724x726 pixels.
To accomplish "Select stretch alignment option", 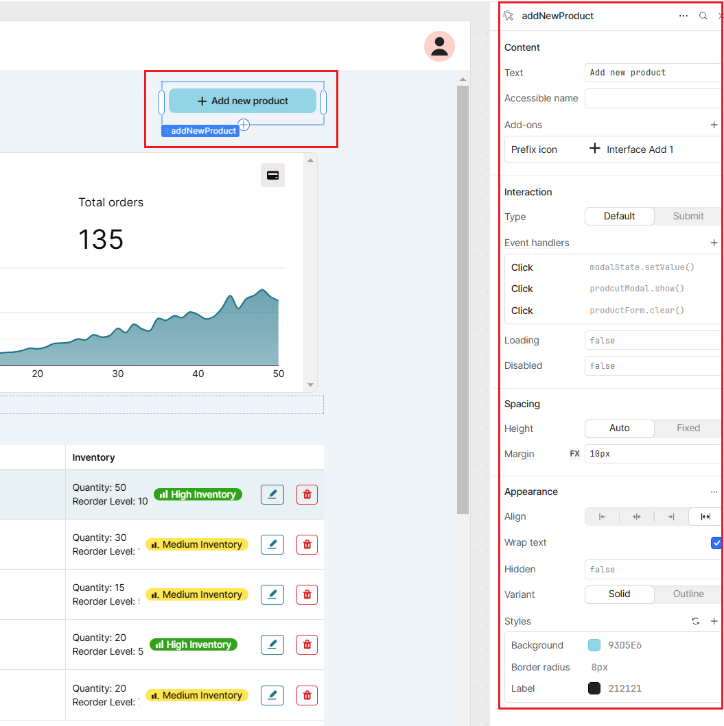I will (705, 517).
